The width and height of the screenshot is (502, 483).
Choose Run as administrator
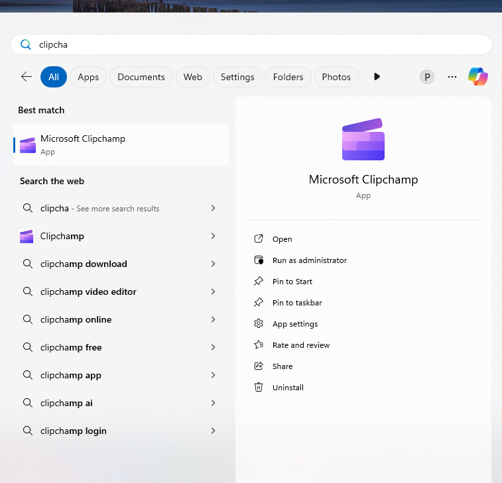click(x=310, y=260)
